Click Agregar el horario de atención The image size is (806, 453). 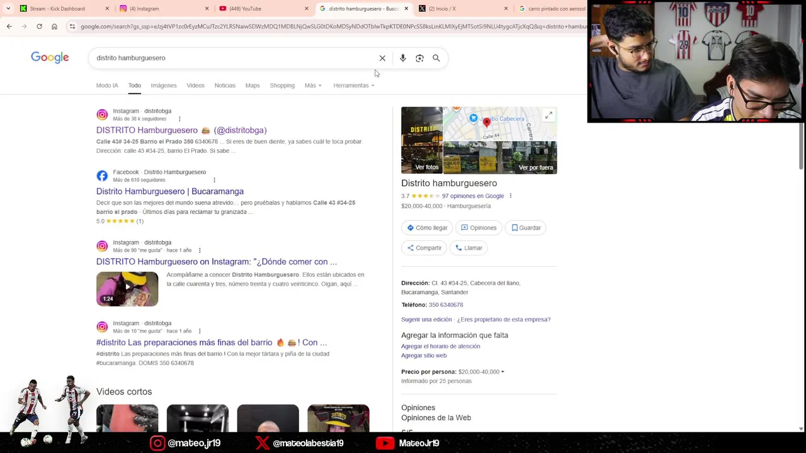441,346
